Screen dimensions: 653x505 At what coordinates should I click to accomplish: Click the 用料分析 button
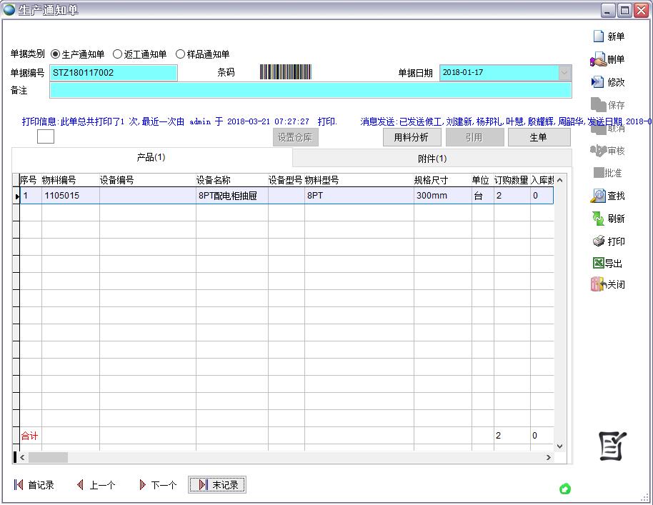[x=412, y=137]
